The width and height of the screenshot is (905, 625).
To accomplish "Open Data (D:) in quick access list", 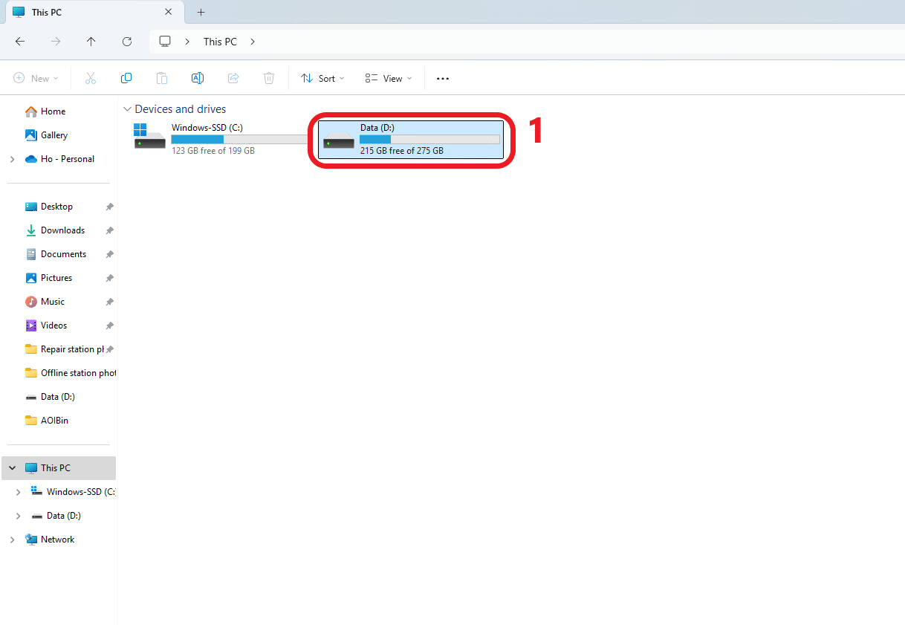I will click(x=59, y=397).
